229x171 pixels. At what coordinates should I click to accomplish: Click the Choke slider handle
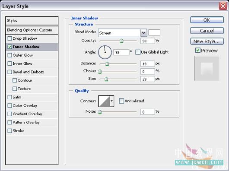[x=100, y=72]
